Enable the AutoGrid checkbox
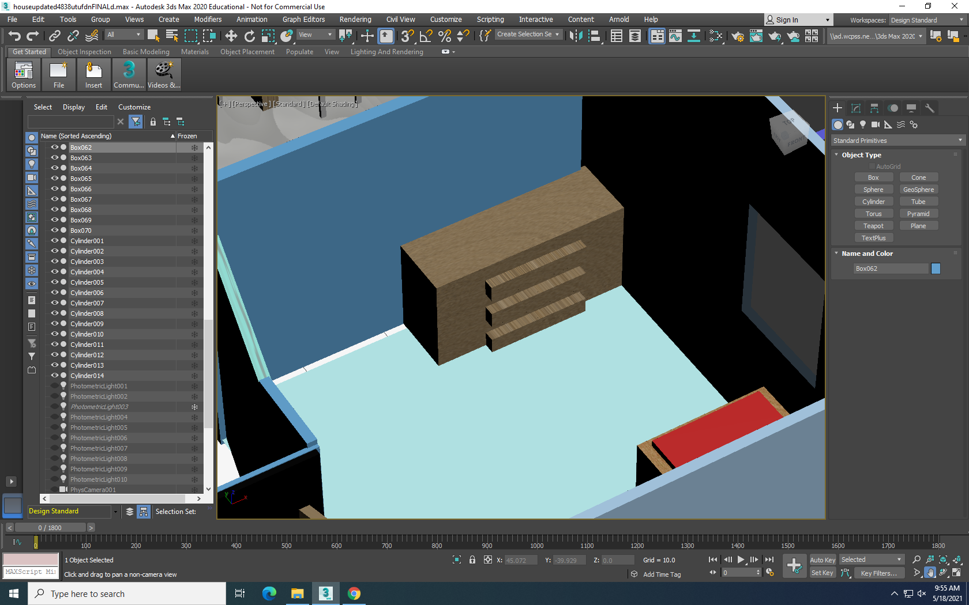 pyautogui.click(x=872, y=167)
